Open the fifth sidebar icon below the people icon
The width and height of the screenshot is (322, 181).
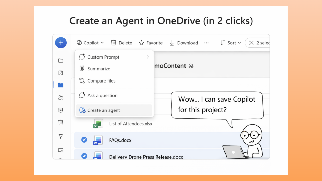click(x=61, y=110)
